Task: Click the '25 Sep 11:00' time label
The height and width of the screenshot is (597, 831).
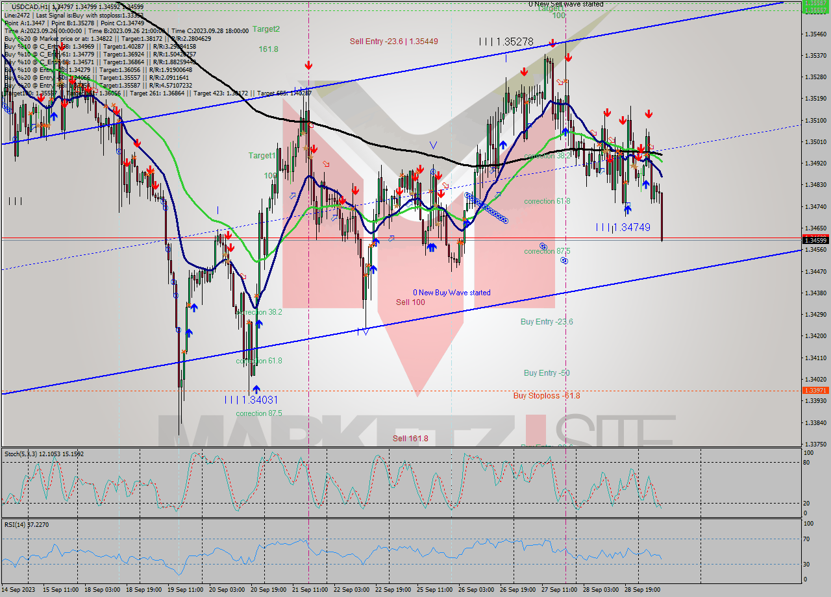Action: [x=435, y=589]
